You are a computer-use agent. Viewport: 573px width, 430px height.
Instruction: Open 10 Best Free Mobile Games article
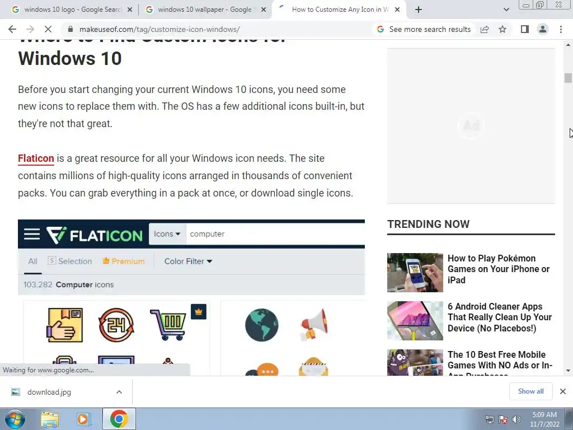tap(500, 363)
